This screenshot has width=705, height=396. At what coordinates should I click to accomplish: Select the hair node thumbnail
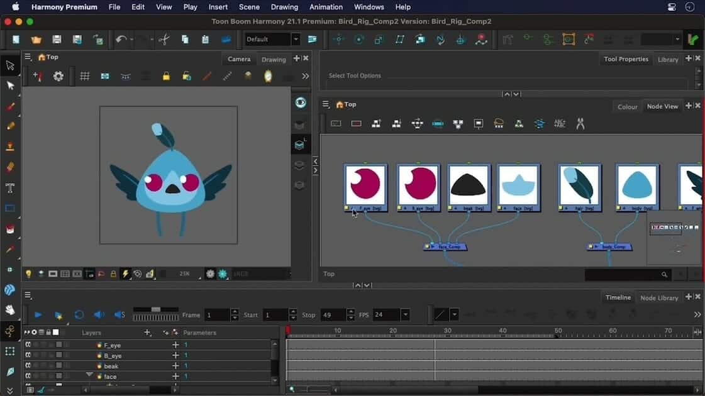pos(580,186)
